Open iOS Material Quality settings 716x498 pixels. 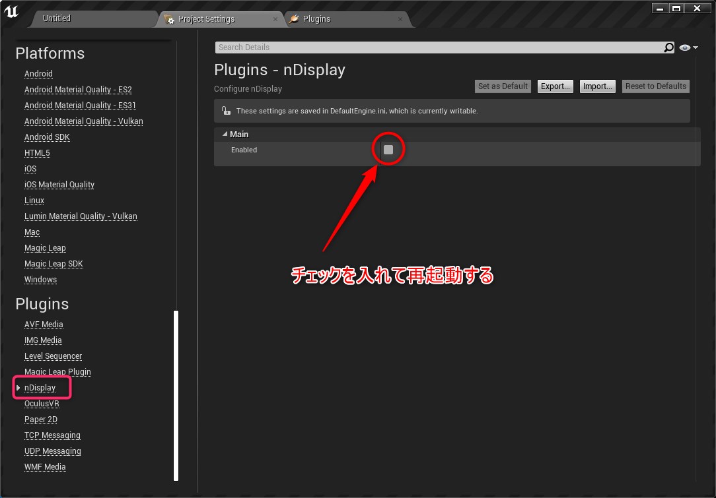59,184
